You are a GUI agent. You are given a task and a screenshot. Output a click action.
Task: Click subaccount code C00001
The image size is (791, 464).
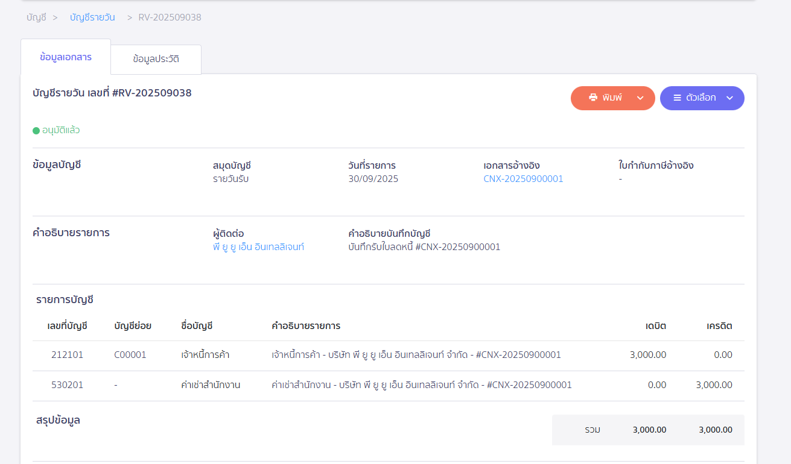click(130, 354)
